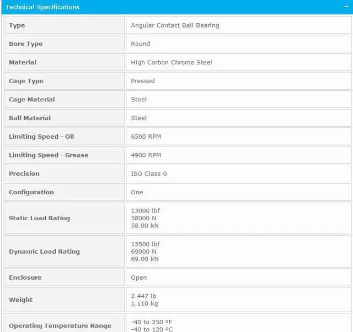Click the Technical Specifications header title
This screenshot has height=332, width=353.
coord(42,7)
